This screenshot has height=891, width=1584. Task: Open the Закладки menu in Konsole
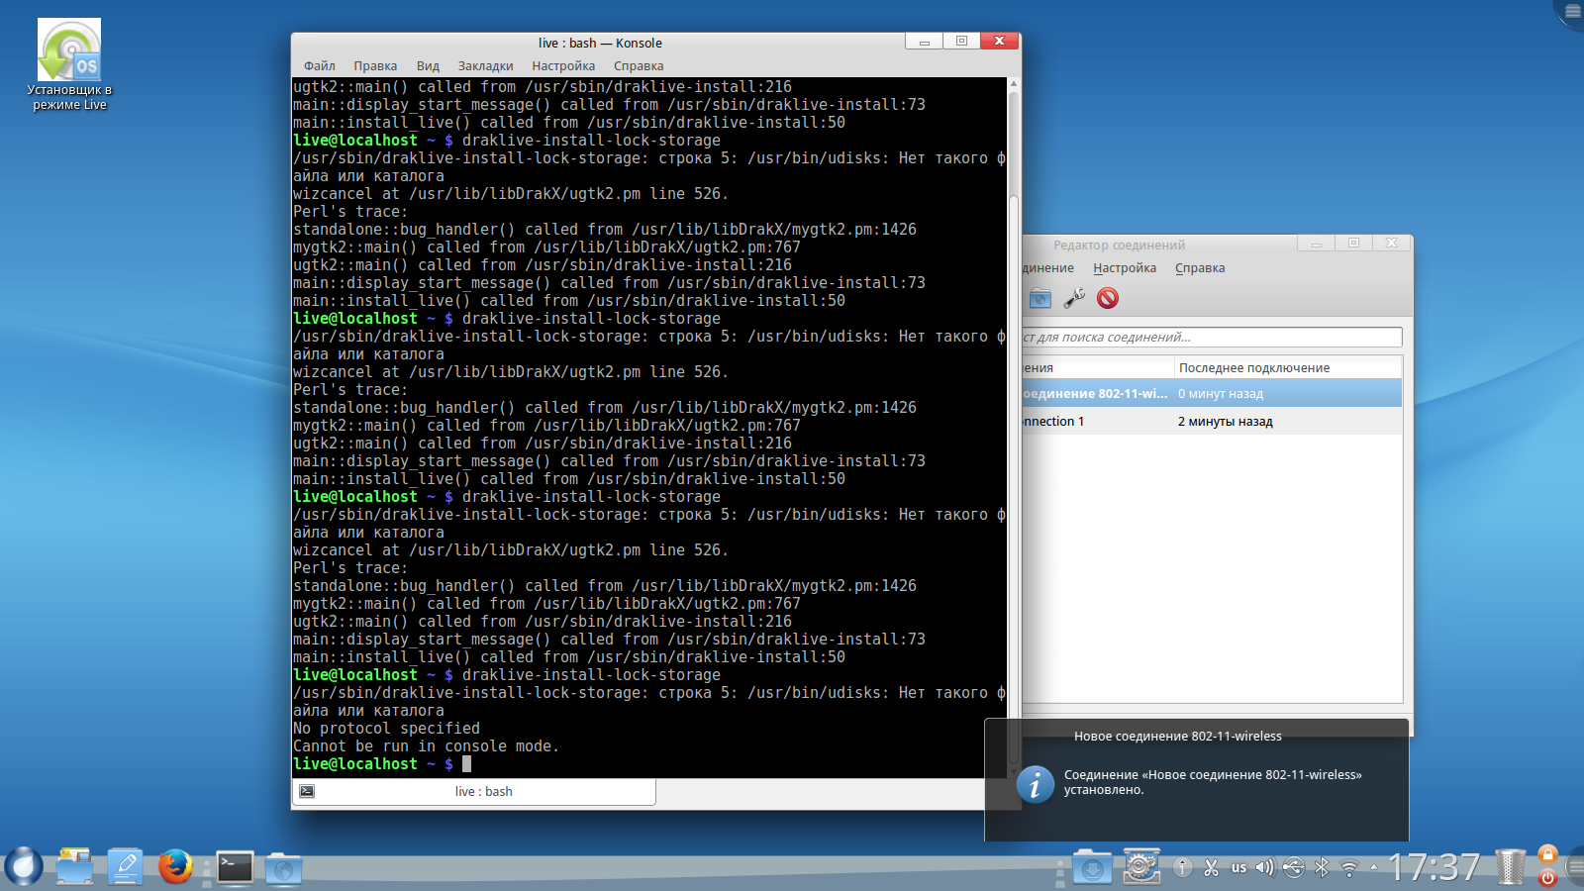point(485,66)
